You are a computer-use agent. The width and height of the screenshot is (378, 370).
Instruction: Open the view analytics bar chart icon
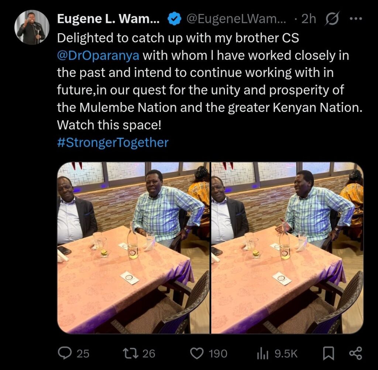click(261, 353)
